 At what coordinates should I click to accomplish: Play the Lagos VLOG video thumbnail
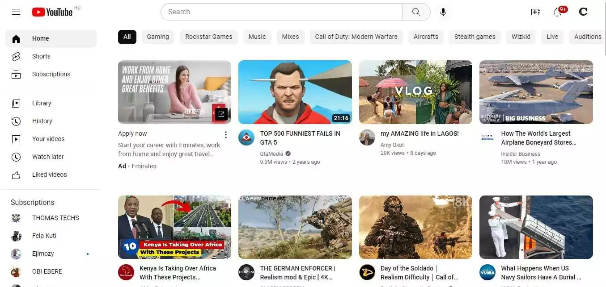[415, 92]
